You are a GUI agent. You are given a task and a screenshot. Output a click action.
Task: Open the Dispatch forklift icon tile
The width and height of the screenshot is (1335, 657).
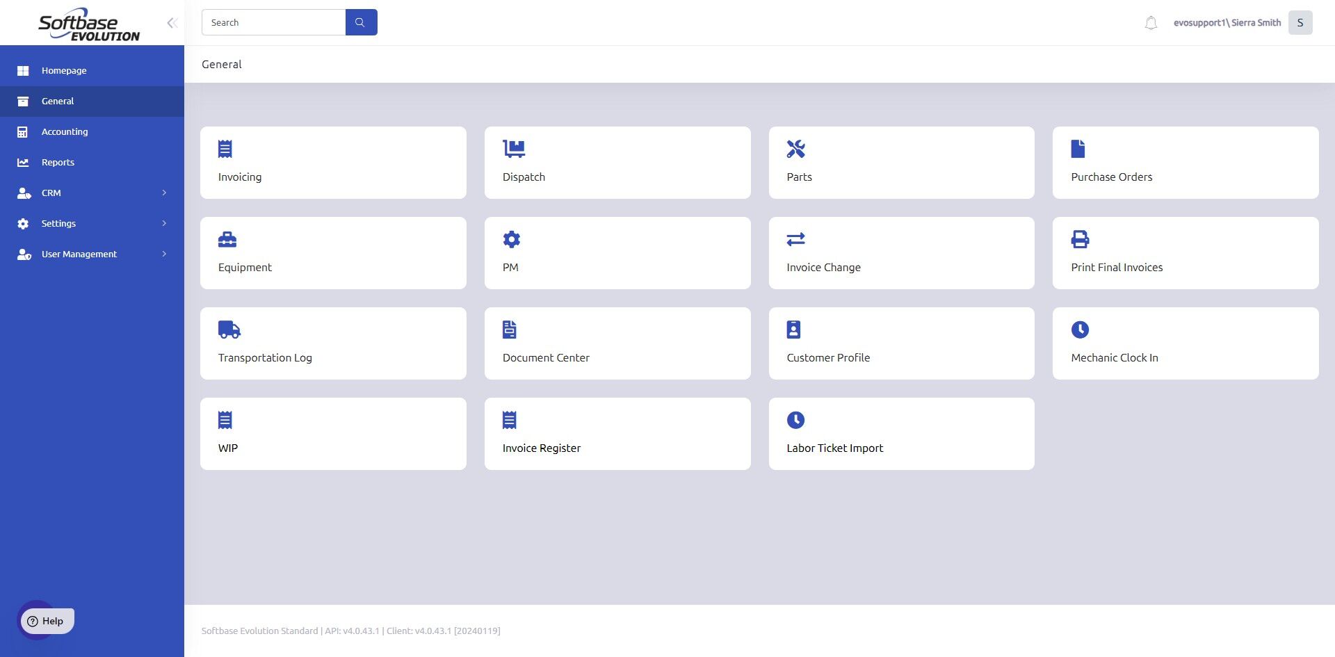514,149
